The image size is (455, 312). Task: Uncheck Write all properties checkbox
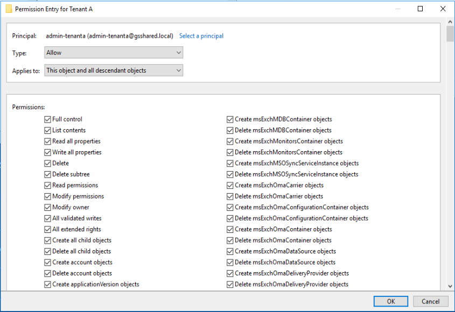(x=48, y=152)
